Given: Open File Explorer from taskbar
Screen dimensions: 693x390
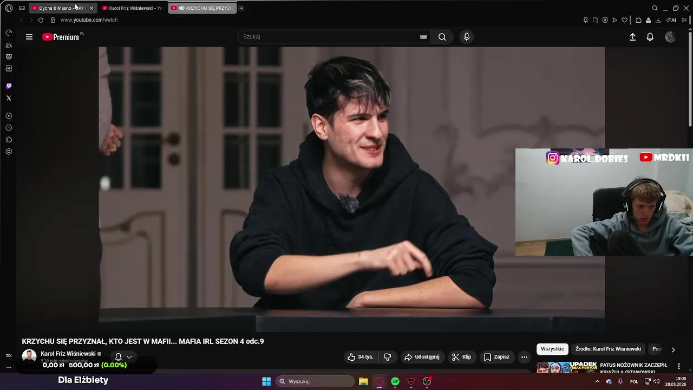Looking at the screenshot, I should point(363,381).
